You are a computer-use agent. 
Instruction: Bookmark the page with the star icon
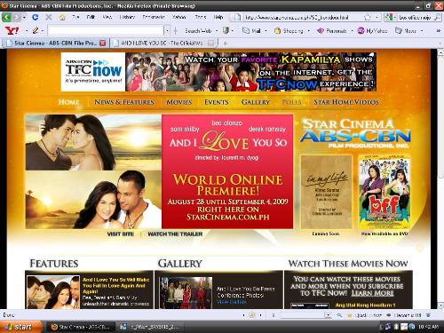(368, 17)
